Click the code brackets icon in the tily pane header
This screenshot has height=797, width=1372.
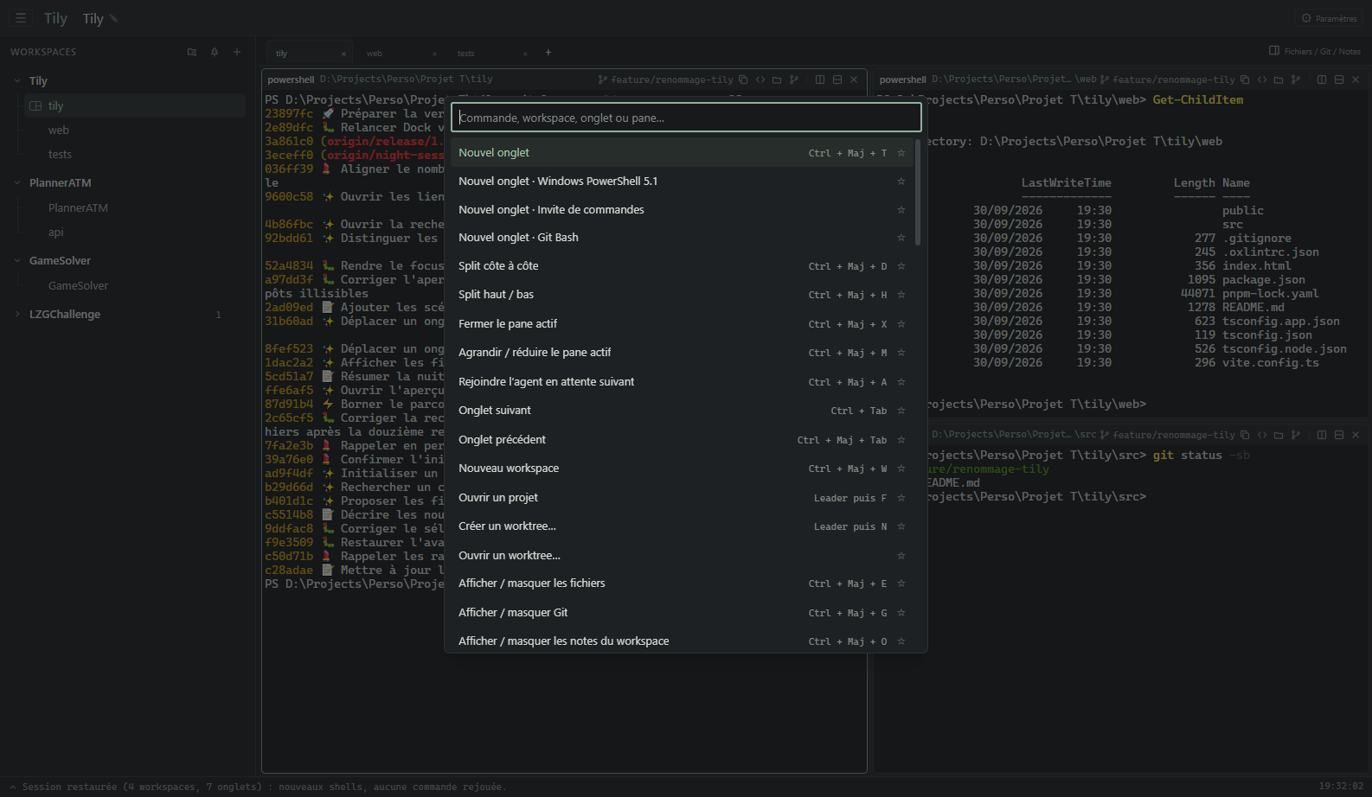pyautogui.click(x=760, y=80)
